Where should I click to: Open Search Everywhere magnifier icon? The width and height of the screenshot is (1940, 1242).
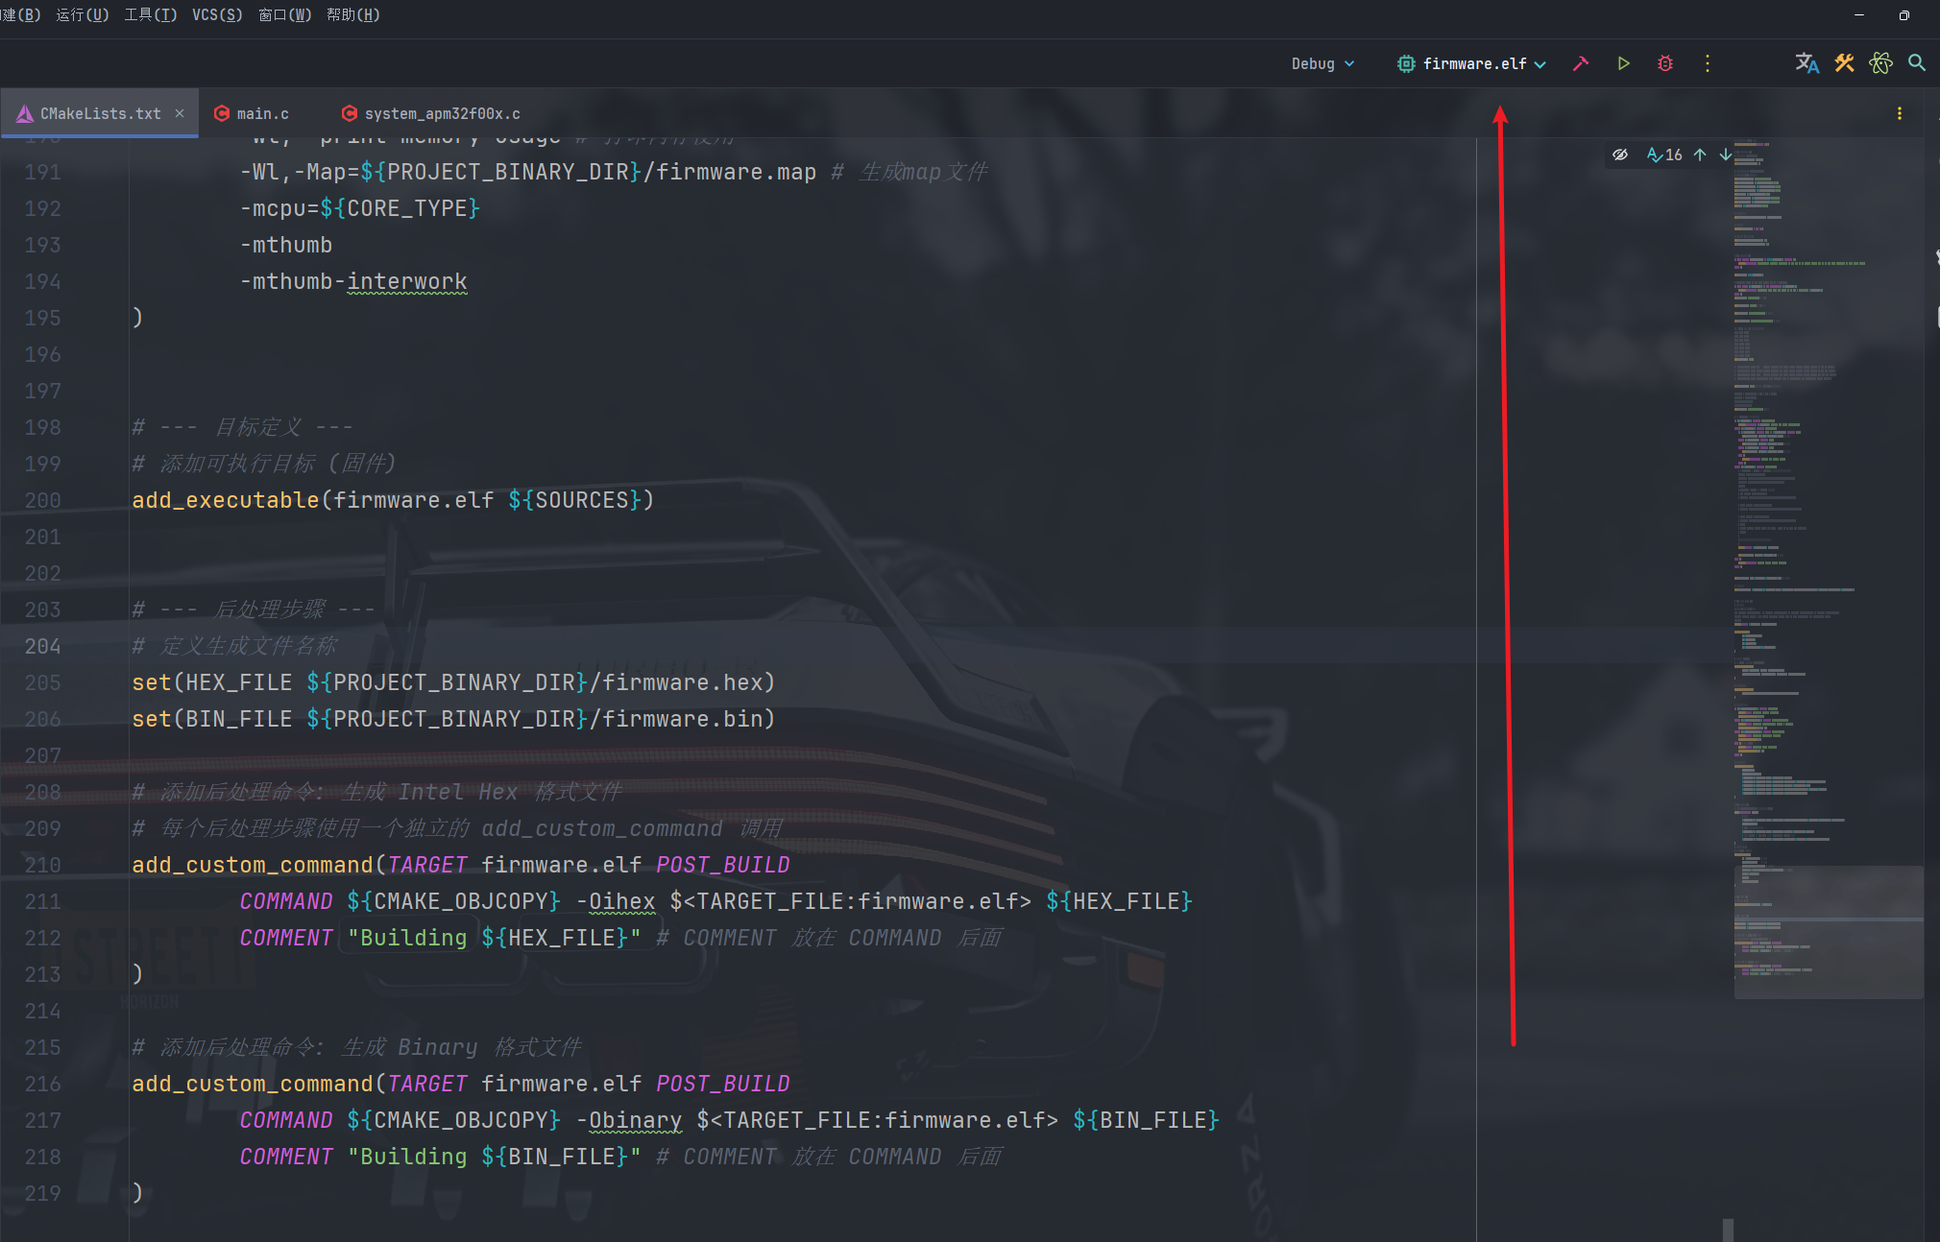1917,63
